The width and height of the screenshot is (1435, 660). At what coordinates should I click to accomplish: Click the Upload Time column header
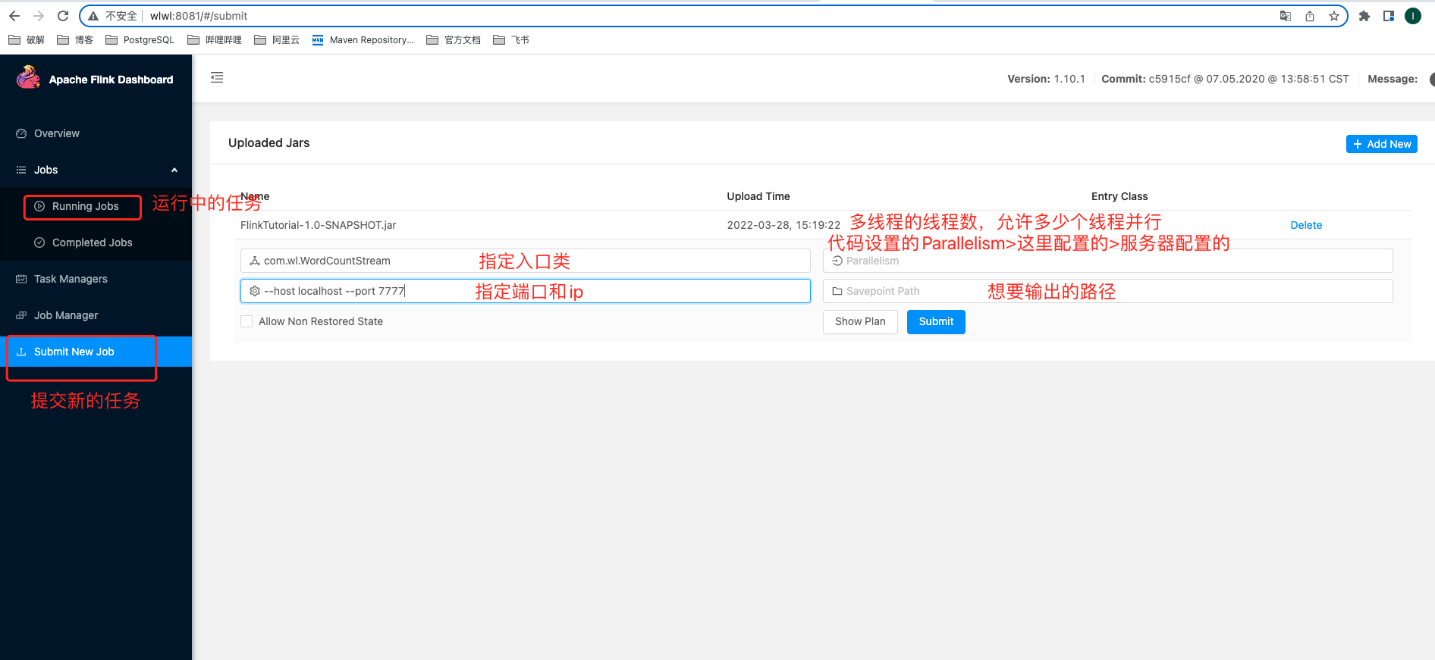pos(758,196)
